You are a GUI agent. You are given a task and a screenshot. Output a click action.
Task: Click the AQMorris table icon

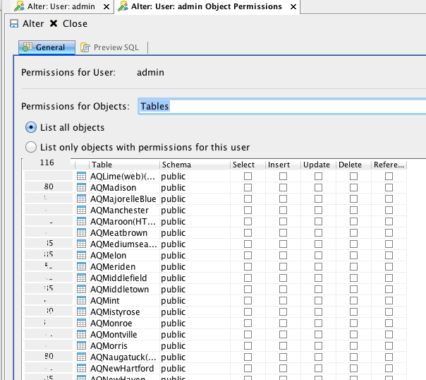pos(81,346)
